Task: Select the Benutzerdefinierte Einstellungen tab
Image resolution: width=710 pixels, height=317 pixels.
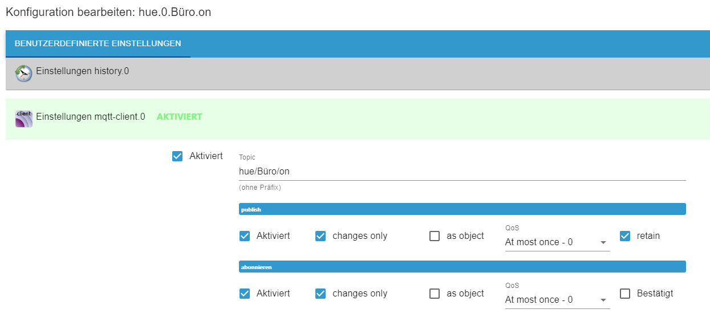Action: pos(98,43)
